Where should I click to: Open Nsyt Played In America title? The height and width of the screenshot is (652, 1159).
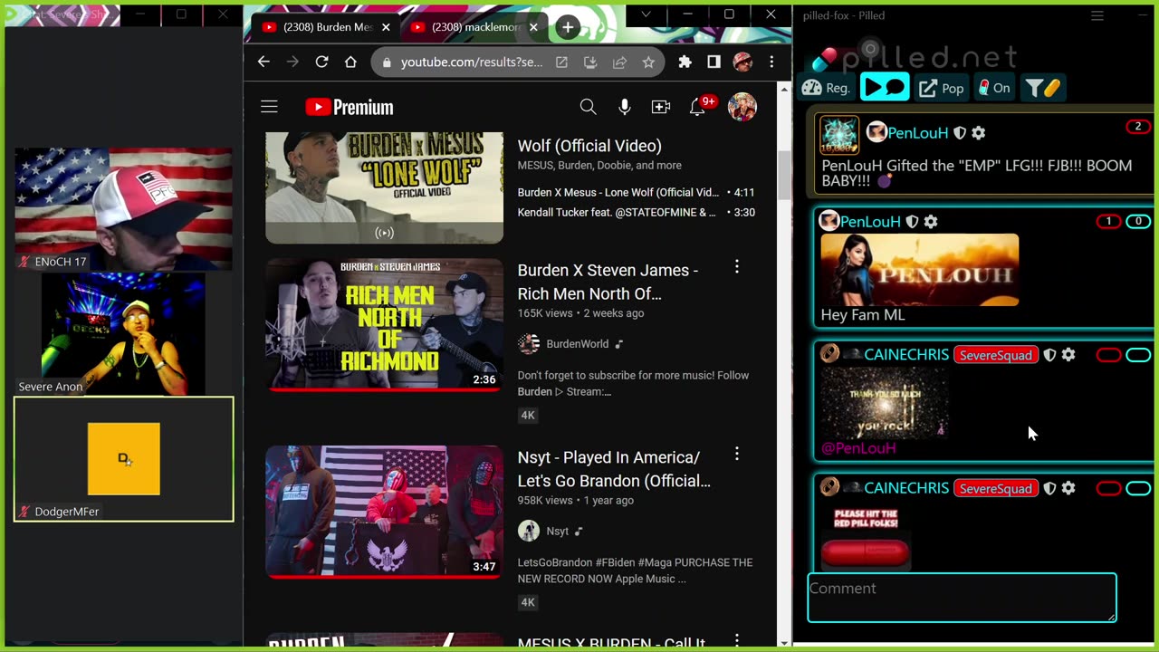[x=614, y=469]
